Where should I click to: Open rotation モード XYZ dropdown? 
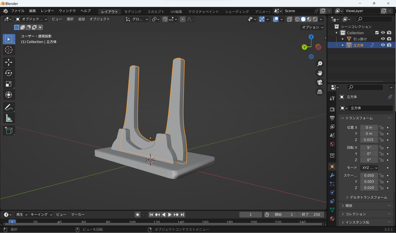pyautogui.click(x=369, y=168)
